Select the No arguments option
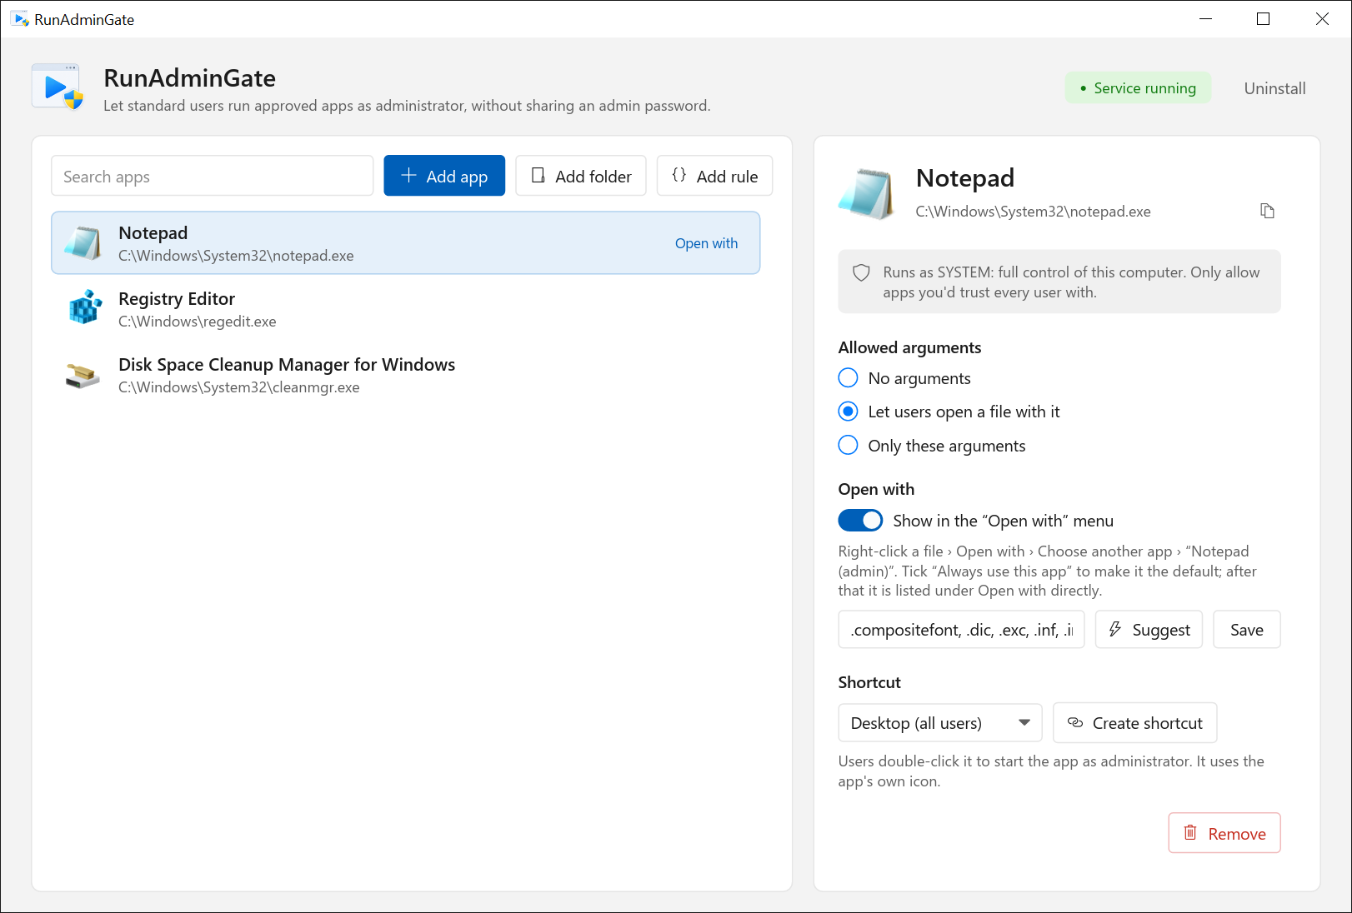 (904, 378)
